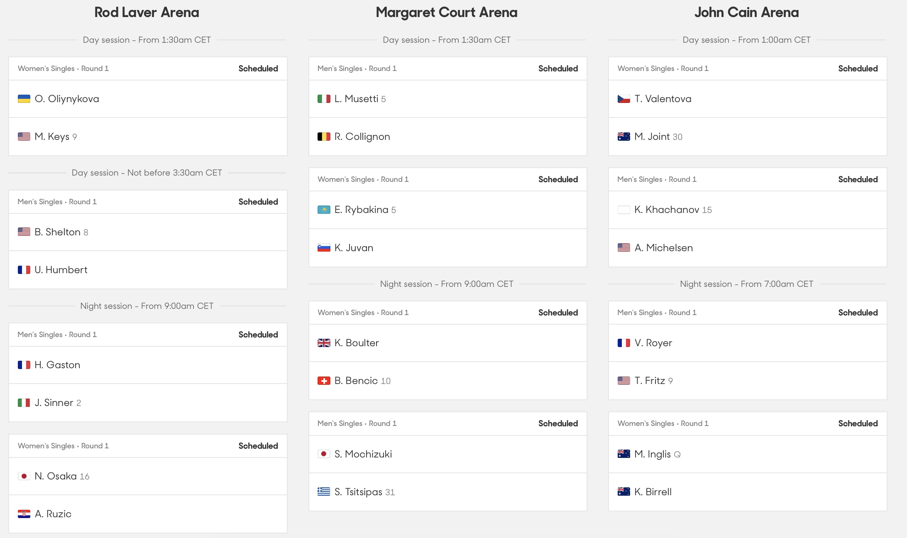Select the John Cain Arena heading
Screen dimensions: 907x538
(x=746, y=12)
